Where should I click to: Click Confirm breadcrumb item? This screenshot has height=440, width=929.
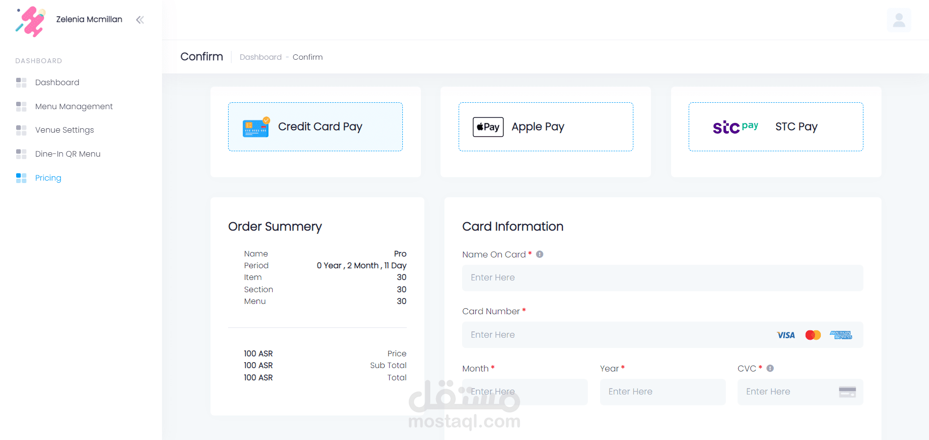click(x=307, y=57)
